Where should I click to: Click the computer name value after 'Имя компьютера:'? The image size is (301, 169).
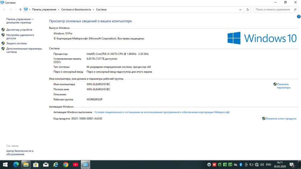click(98, 84)
